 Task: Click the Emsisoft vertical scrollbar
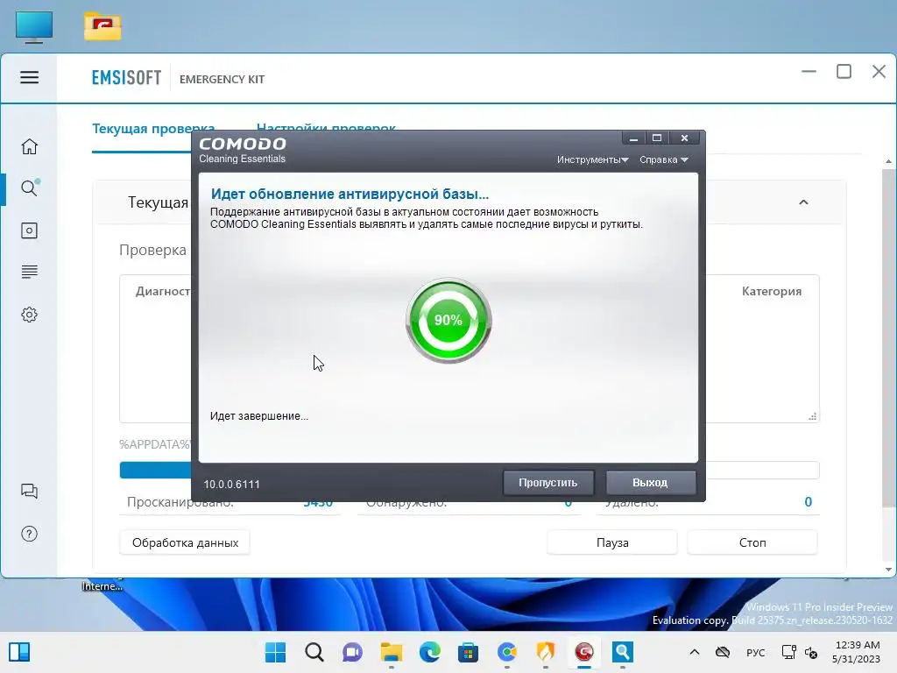click(888, 337)
